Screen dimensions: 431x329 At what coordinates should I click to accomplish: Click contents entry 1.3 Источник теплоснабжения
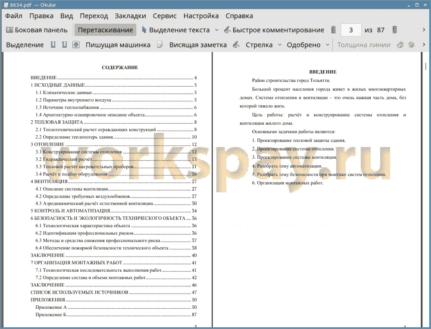116,107
